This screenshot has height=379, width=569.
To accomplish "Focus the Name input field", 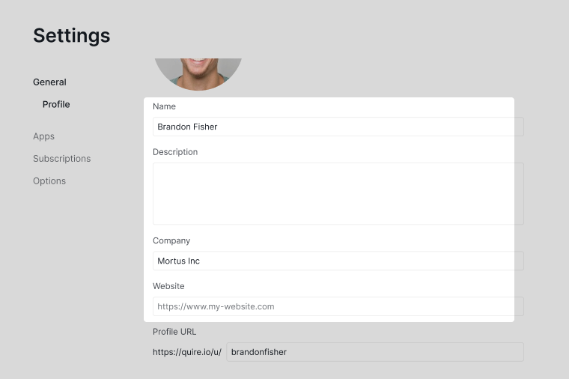I will [338, 127].
